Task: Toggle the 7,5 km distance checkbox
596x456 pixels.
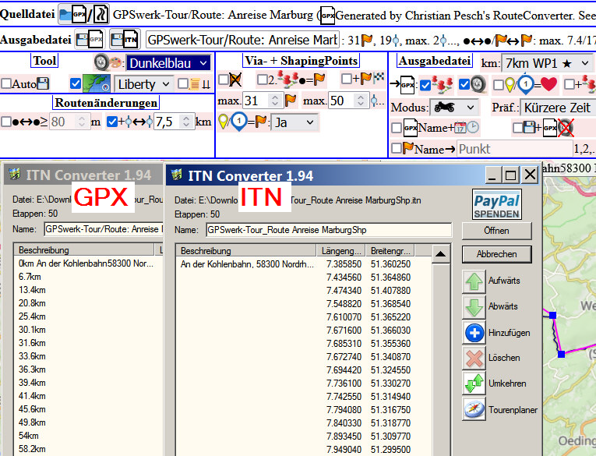Action: click(x=113, y=122)
